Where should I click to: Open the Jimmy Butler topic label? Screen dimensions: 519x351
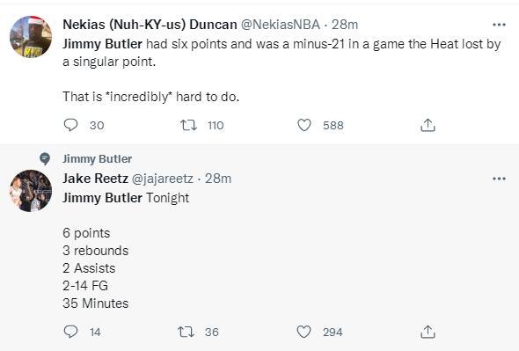(97, 159)
